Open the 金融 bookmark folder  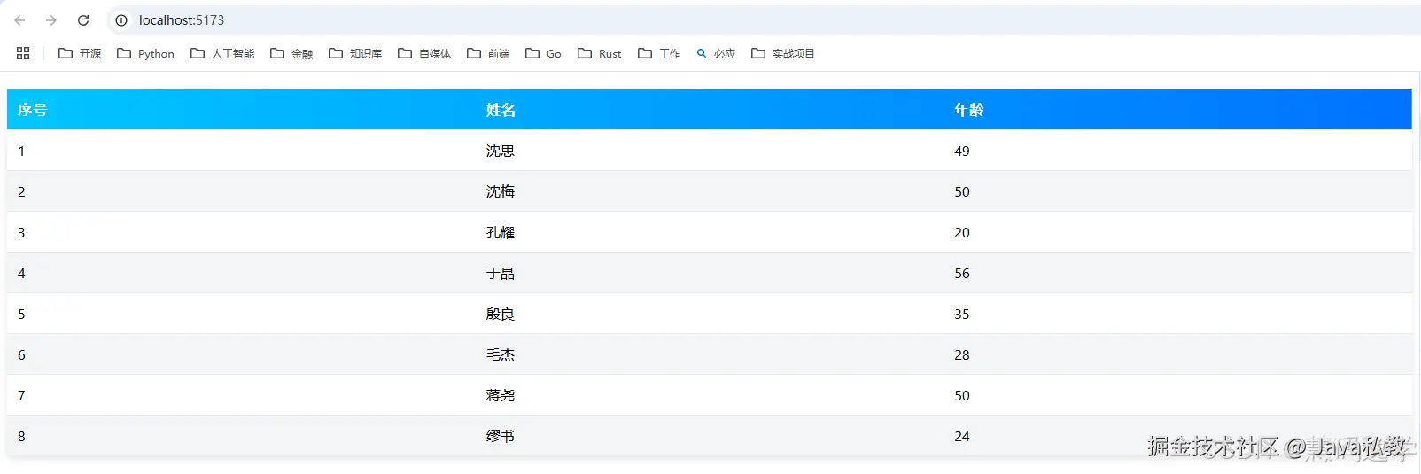click(291, 53)
